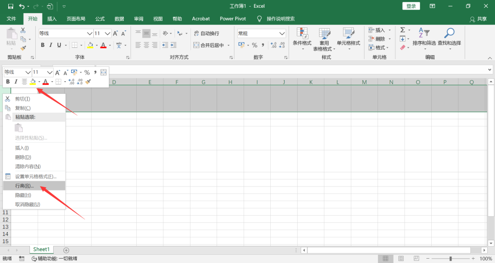Screen dimensions: 495x263
Task: Click AutoSum sigma icon
Action: (403, 30)
